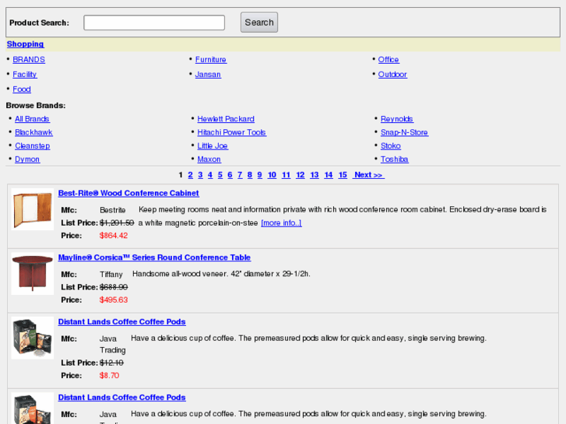This screenshot has height=424, width=566.
Task: Open the Food category
Action: click(x=22, y=89)
